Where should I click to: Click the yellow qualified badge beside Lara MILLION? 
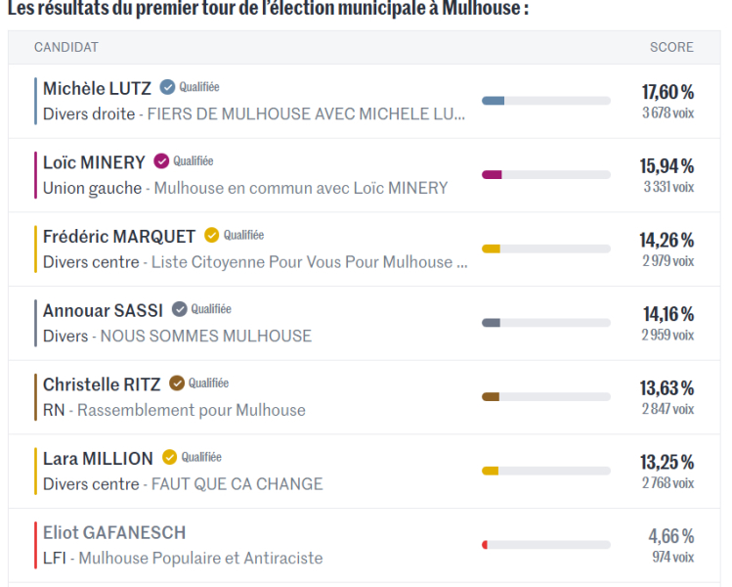[169, 457]
